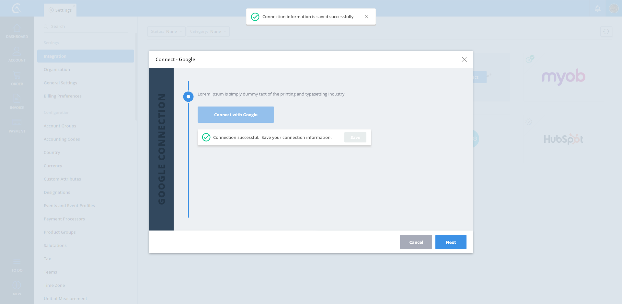Go to Order in sidebar
The width and height of the screenshot is (622, 304).
[17, 78]
